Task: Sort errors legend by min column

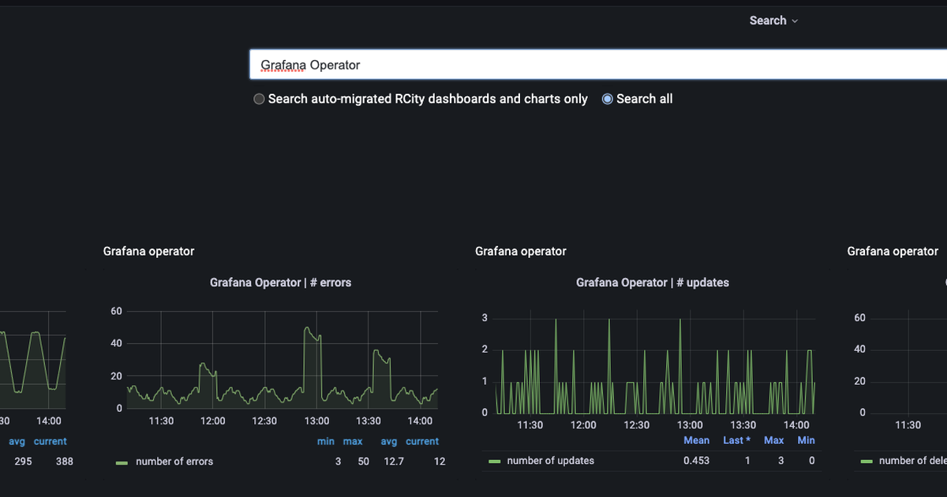Action: 326,442
